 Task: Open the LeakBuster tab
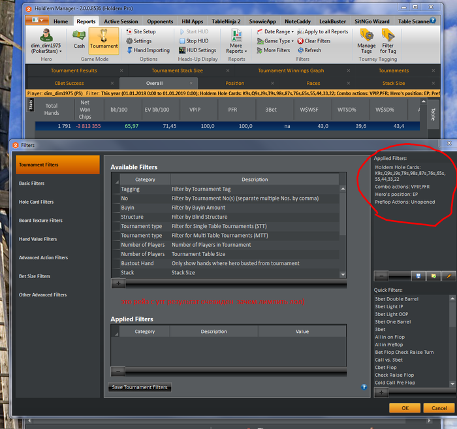click(x=332, y=22)
